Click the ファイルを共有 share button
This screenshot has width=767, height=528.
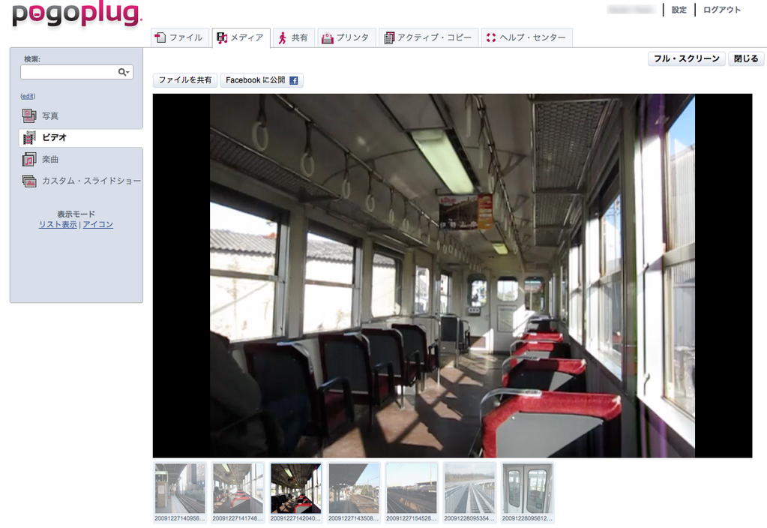tap(185, 80)
